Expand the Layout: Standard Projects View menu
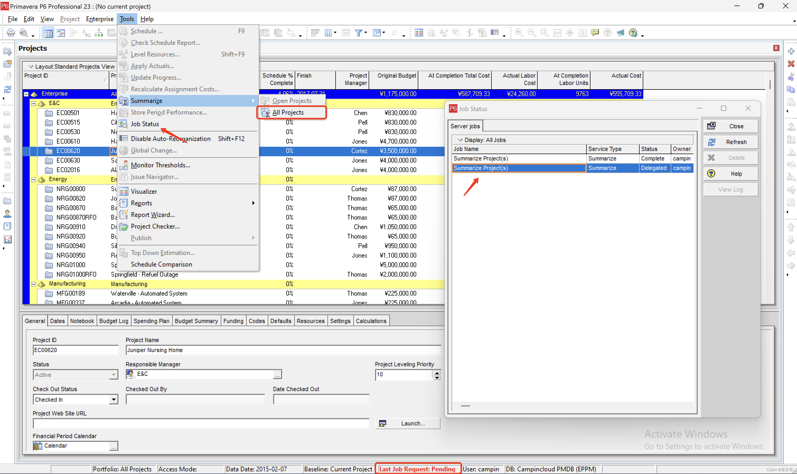This screenshot has width=797, height=474. click(x=31, y=67)
